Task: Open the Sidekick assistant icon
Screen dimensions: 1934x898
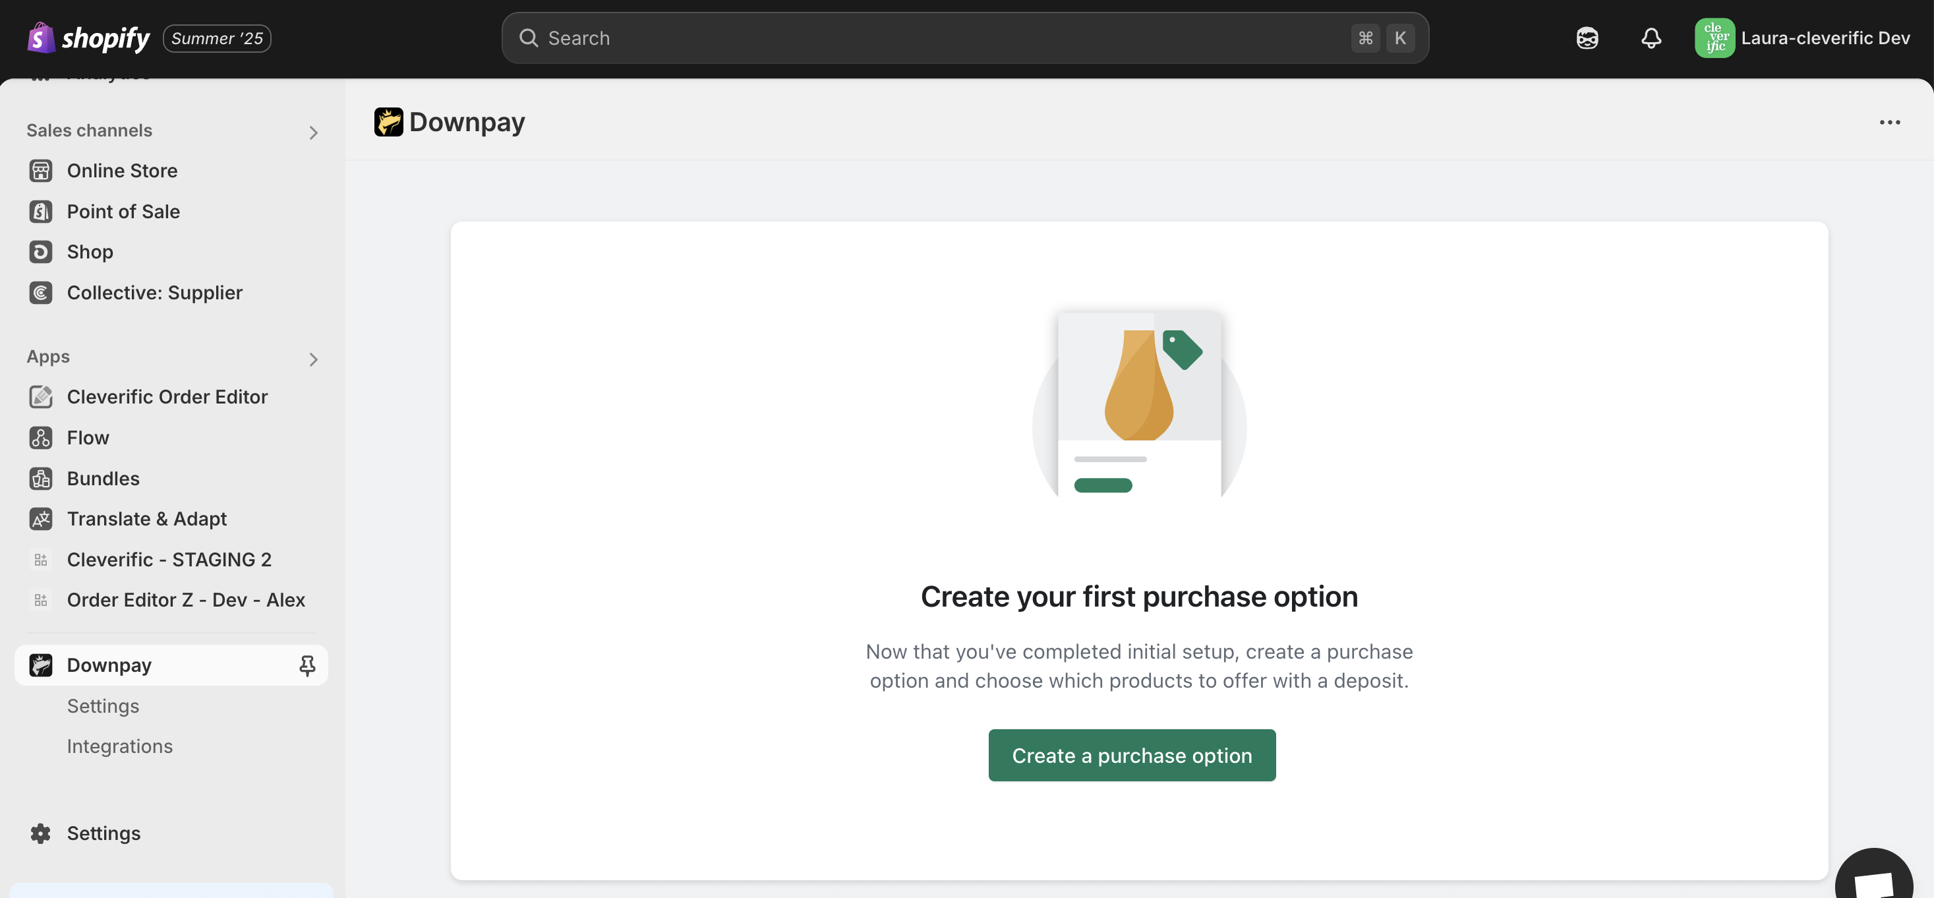Action: click(1587, 38)
